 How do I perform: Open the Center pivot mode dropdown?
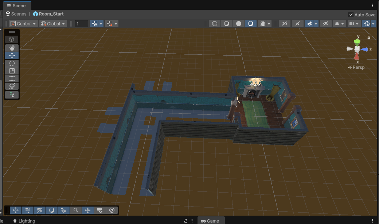[23, 24]
